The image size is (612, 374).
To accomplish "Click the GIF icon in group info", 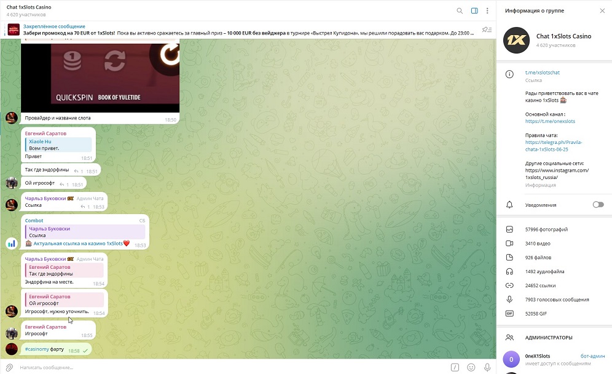I will pyautogui.click(x=509, y=314).
